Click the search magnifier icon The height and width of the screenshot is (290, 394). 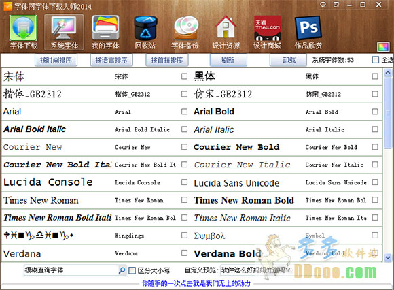(x=122, y=270)
